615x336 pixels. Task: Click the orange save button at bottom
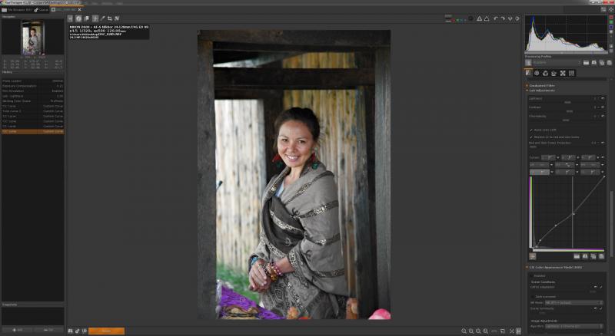click(x=106, y=331)
